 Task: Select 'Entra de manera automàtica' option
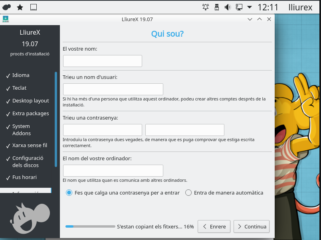pyautogui.click(x=188, y=193)
